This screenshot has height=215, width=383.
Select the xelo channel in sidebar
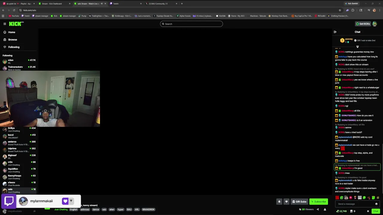19,191
